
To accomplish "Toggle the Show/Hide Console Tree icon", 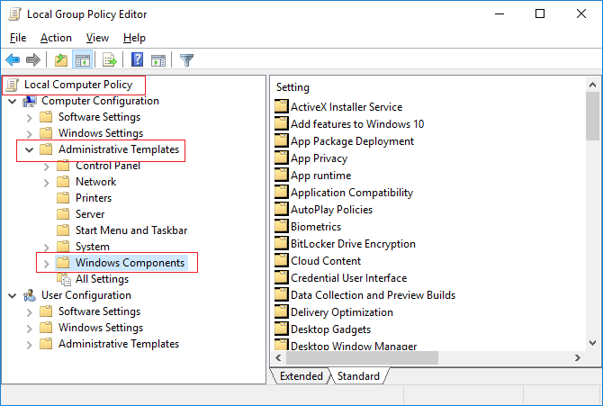I will click(x=82, y=60).
